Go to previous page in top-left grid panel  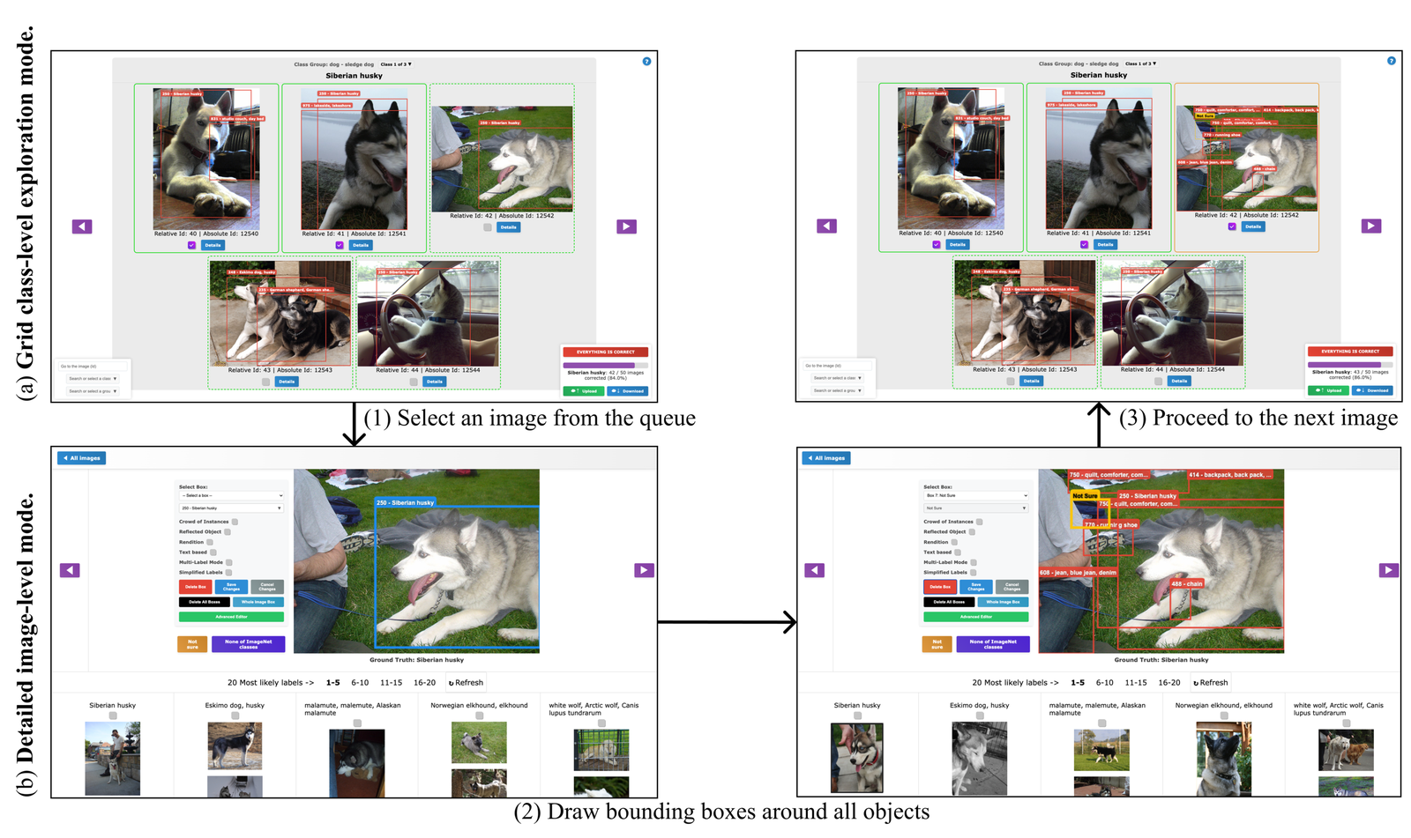click(x=82, y=226)
